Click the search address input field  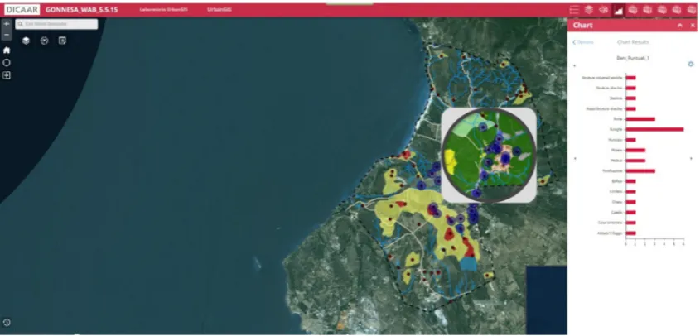pyautogui.click(x=56, y=24)
